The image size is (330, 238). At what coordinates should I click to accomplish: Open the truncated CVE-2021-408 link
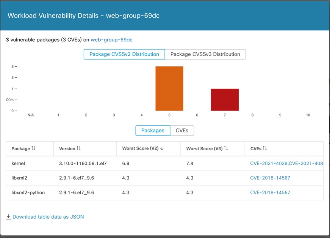point(306,163)
